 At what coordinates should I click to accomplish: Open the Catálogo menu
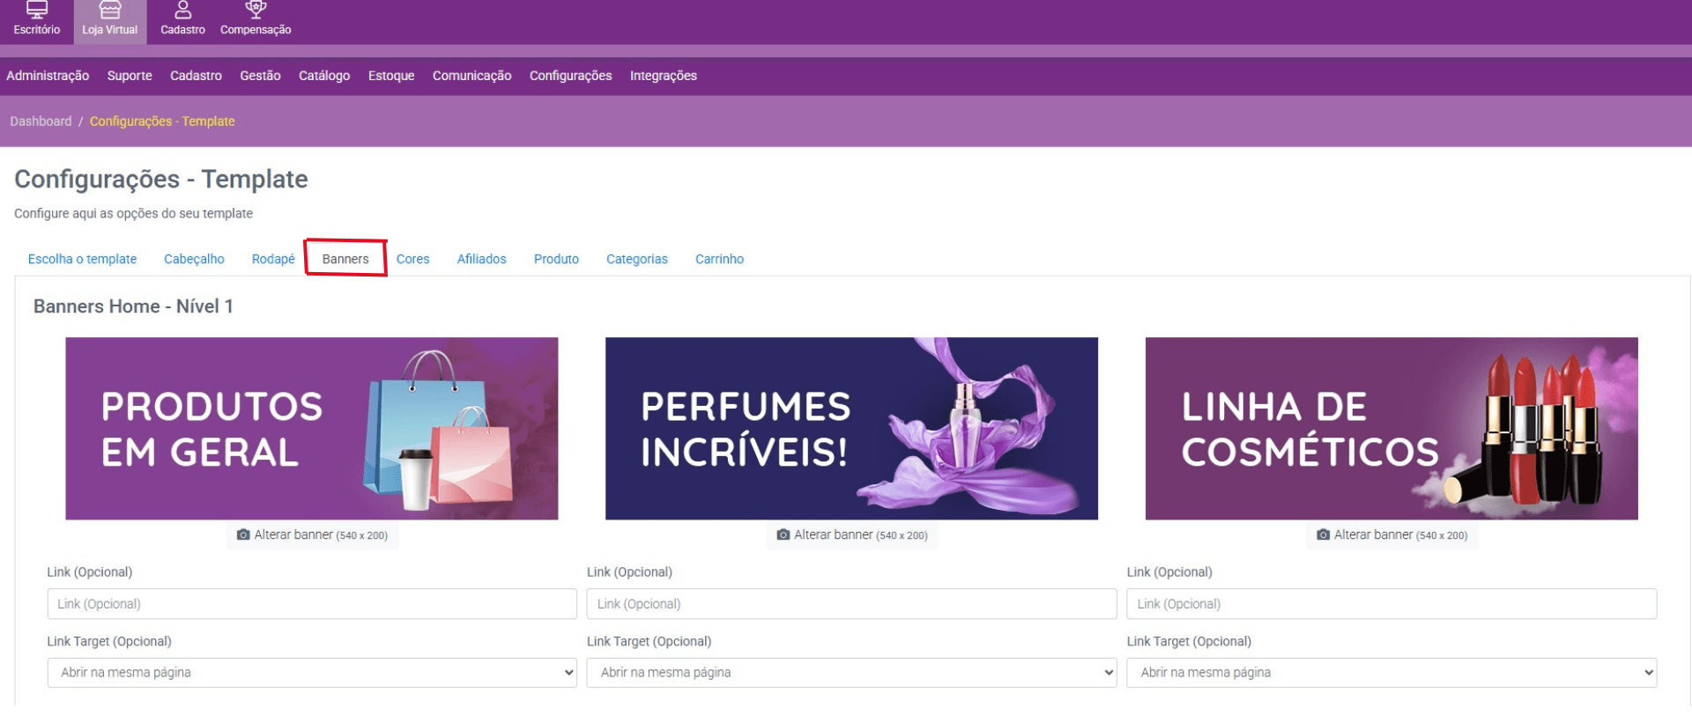pos(324,76)
